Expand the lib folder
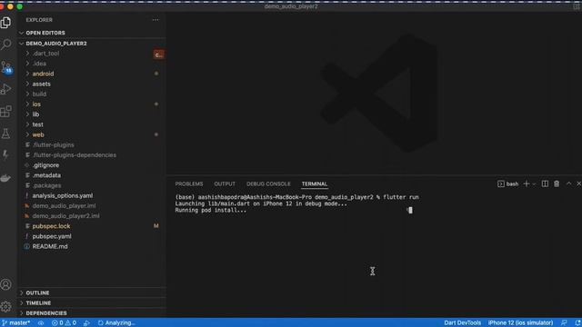The image size is (582, 327). click(x=92, y=114)
